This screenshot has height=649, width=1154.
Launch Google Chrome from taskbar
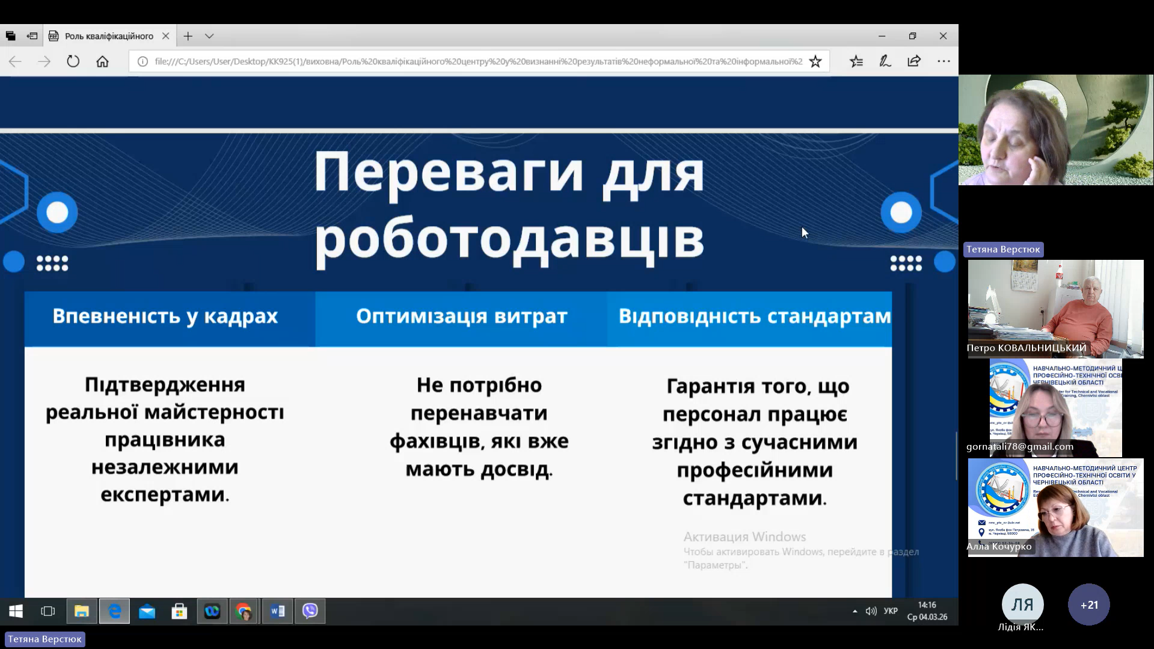pyautogui.click(x=244, y=611)
